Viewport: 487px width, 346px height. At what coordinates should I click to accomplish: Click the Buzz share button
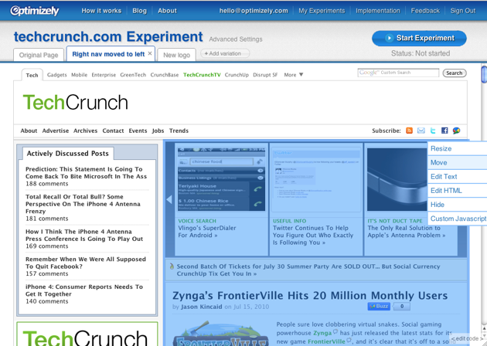[x=379, y=307]
